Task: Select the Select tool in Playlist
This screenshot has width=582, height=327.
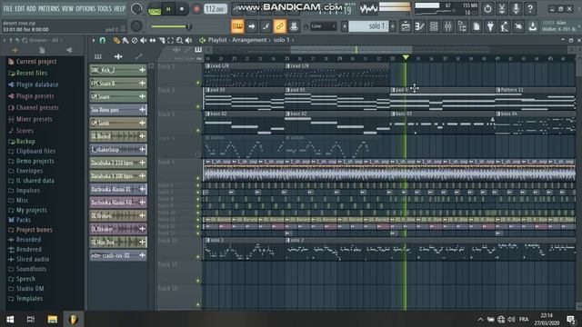Action: (x=170, y=40)
